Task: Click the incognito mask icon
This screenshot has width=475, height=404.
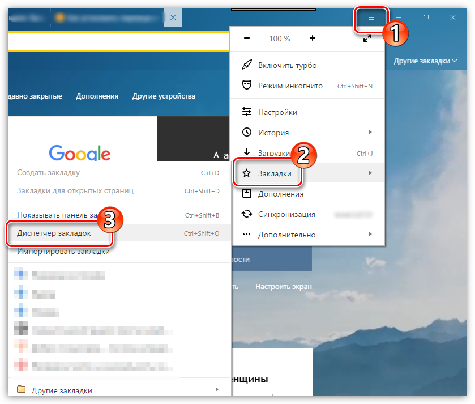Action: 247,85
